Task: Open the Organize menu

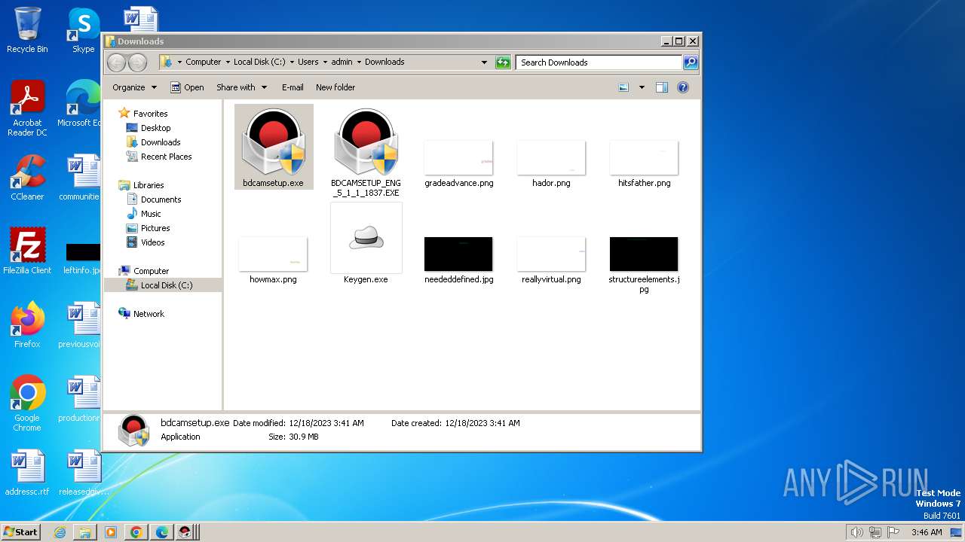Action: coord(134,87)
